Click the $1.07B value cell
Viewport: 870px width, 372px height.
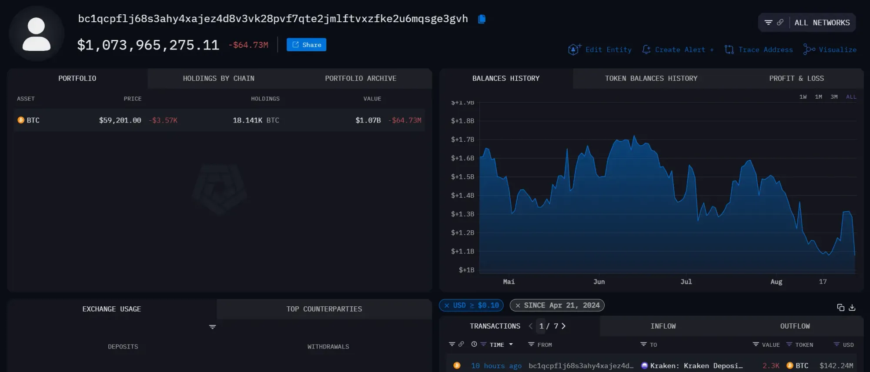click(x=368, y=120)
